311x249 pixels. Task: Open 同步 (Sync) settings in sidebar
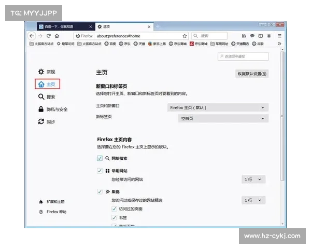[x=46, y=121]
